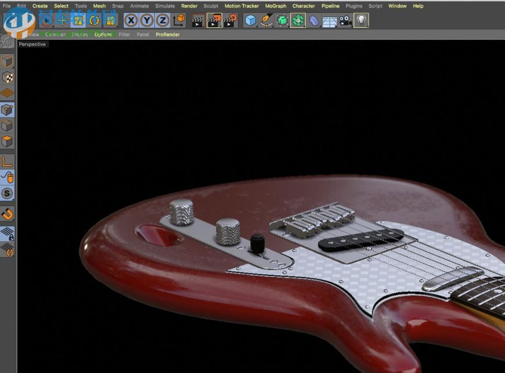Select the spline Pen tool
505x373 pixels.
pyautogui.click(x=266, y=19)
